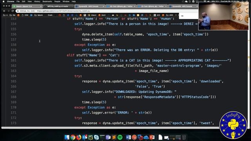Launch Sublime Text from the dock
Image resolution: width=251 pixels, height=141 pixels.
coord(114,137)
